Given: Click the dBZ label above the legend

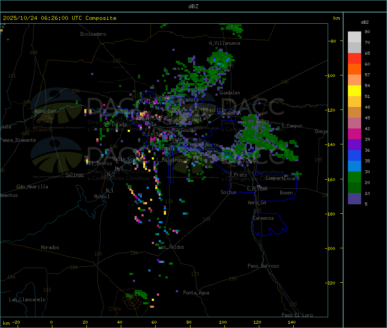Looking at the screenshot, I should 365,22.
